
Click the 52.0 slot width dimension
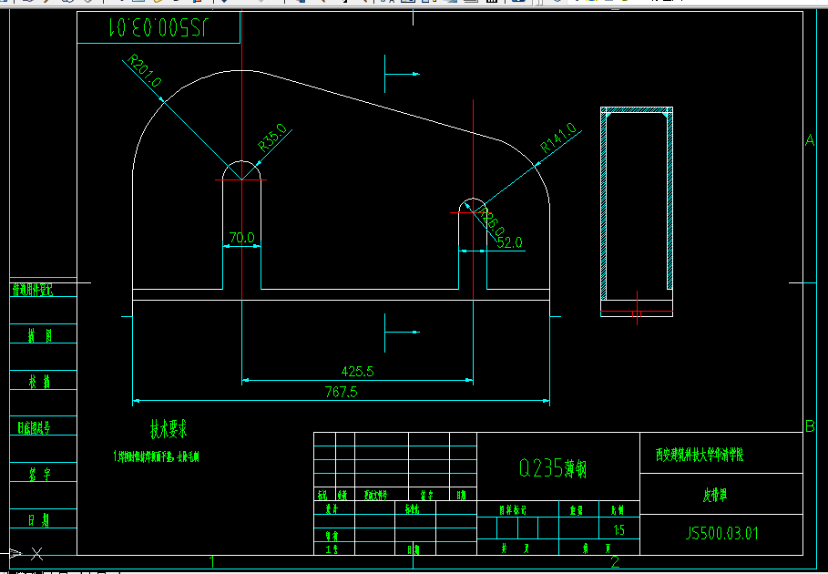(509, 242)
